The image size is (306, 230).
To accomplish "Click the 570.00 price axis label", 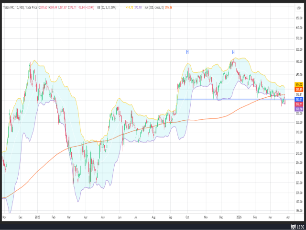I will [299, 38].
